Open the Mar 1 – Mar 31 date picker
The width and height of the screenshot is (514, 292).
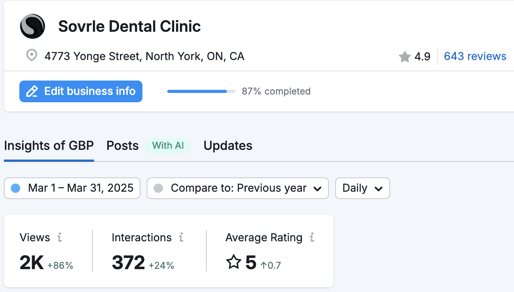click(x=72, y=188)
